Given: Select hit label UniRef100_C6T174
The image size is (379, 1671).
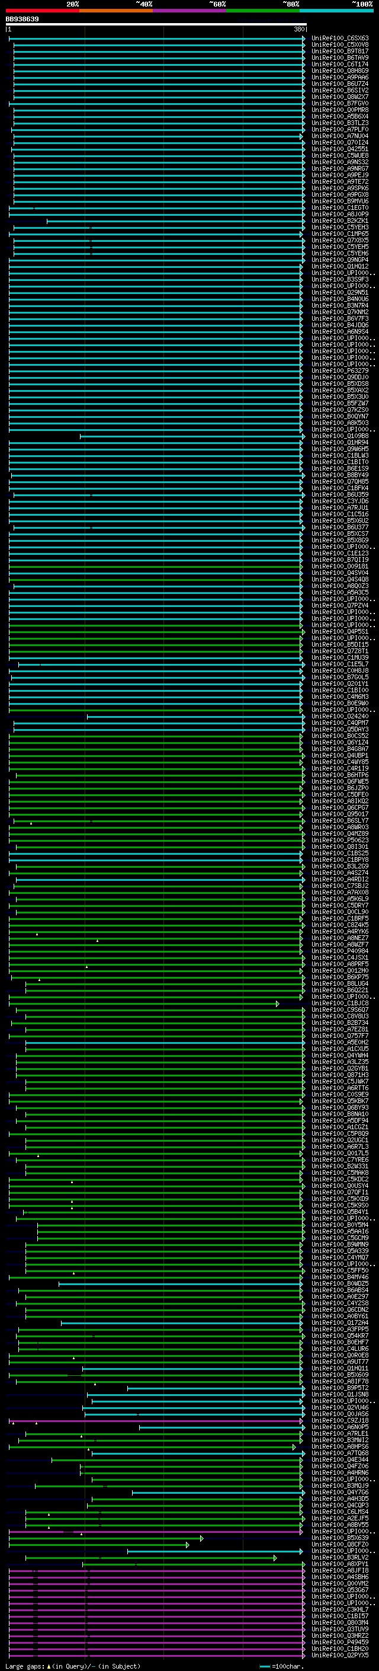Looking at the screenshot, I should click(x=340, y=64).
